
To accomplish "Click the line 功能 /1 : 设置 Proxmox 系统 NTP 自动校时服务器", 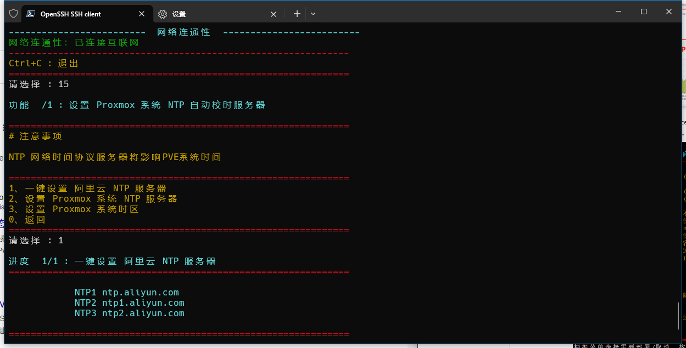I will [x=137, y=105].
